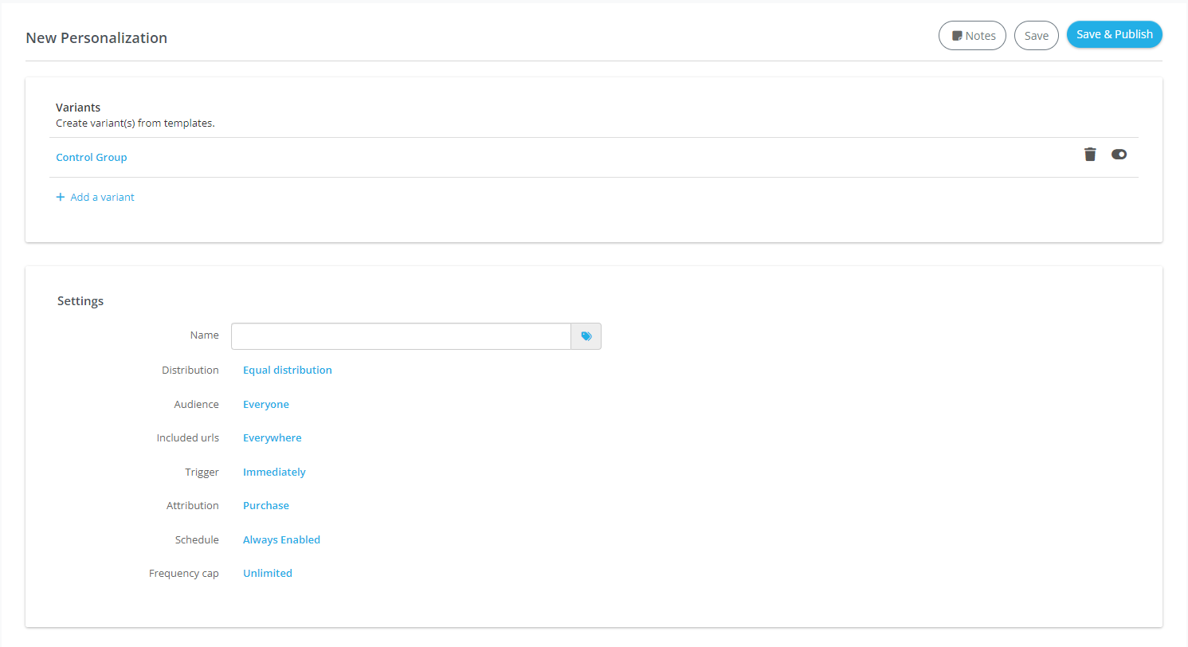Image resolution: width=1188 pixels, height=647 pixels.
Task: Click the Frequency cap label
Action: coord(184,573)
